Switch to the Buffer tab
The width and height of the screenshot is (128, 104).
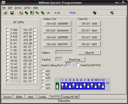19,97
